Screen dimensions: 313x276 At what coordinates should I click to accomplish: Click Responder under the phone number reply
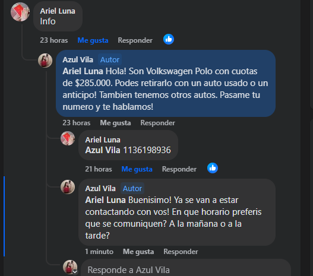click(x=179, y=169)
